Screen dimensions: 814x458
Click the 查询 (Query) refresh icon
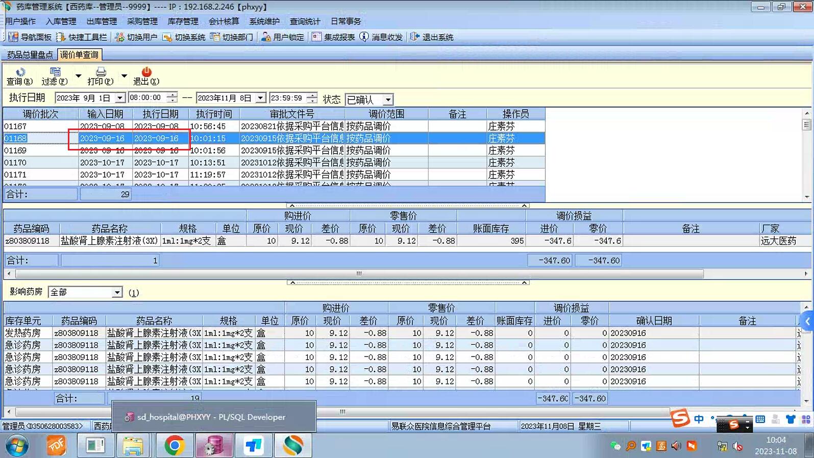pos(20,72)
